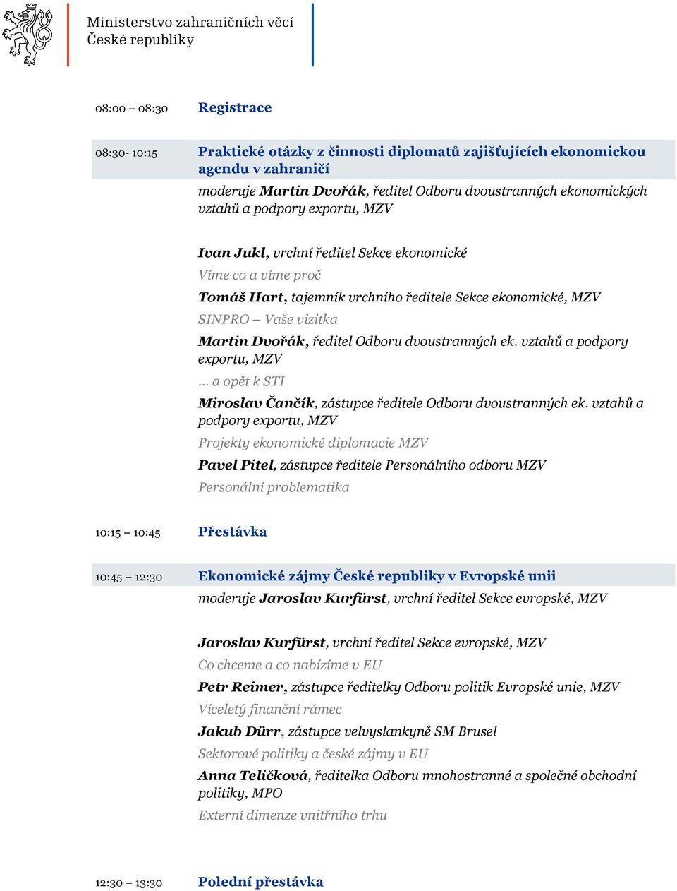Select the Přestávka heading
Viewport: 677px width, 891px height.
233,532
